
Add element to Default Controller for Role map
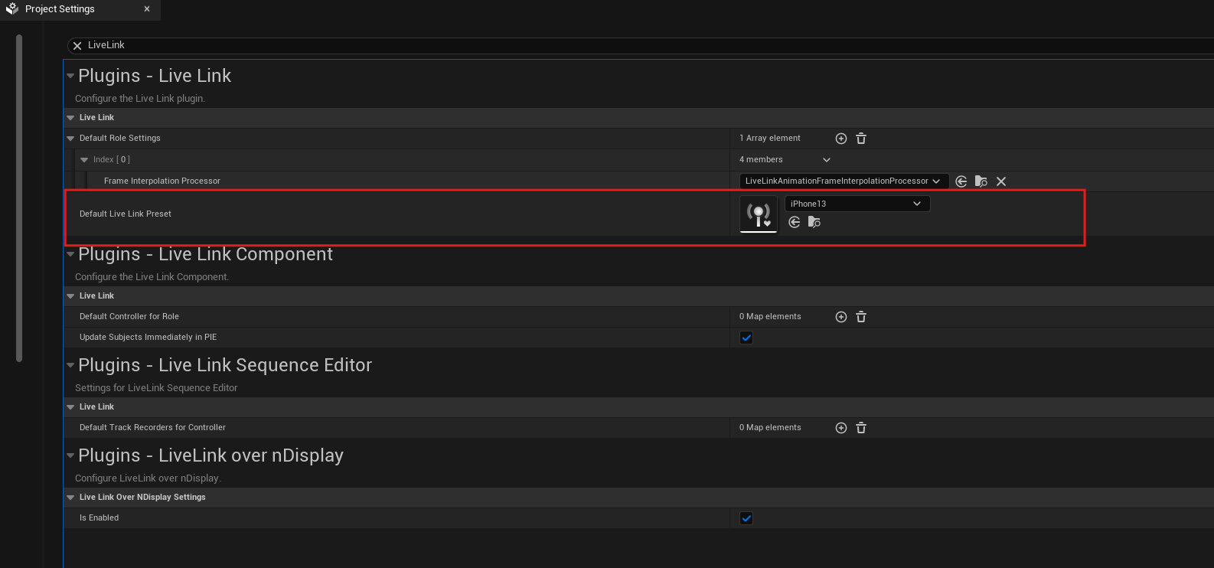840,317
